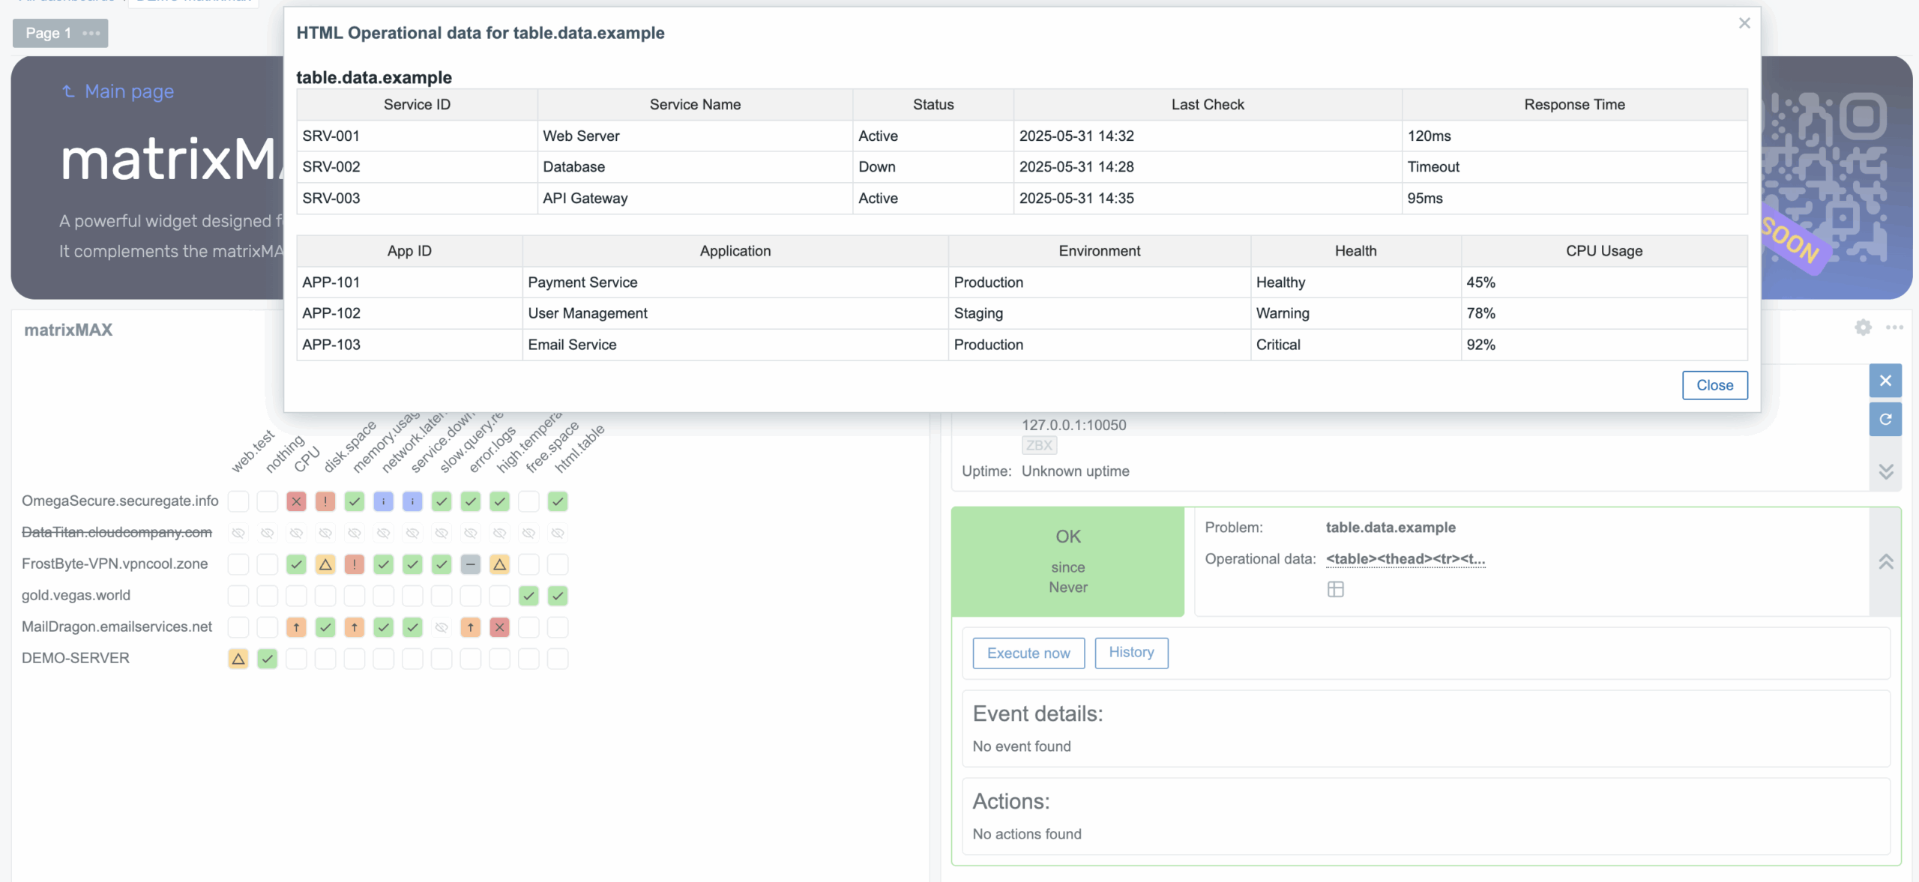This screenshot has width=1919, height=882.
Task: Click the ZBX interface badge
Action: 1038,445
